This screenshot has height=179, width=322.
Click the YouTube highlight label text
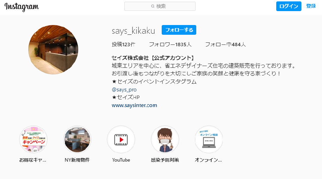tap(121, 160)
